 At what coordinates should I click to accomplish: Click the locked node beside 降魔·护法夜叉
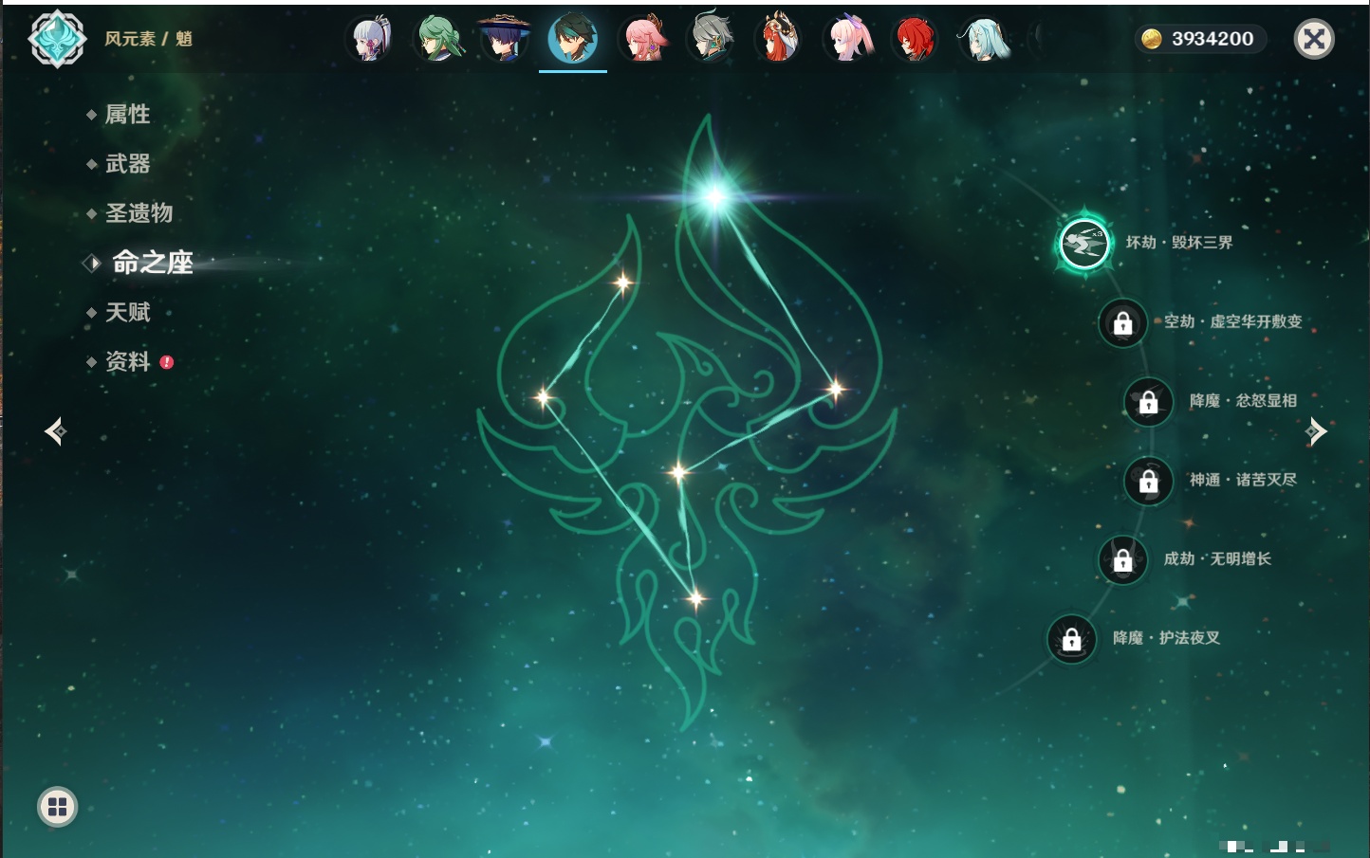pos(1072,639)
